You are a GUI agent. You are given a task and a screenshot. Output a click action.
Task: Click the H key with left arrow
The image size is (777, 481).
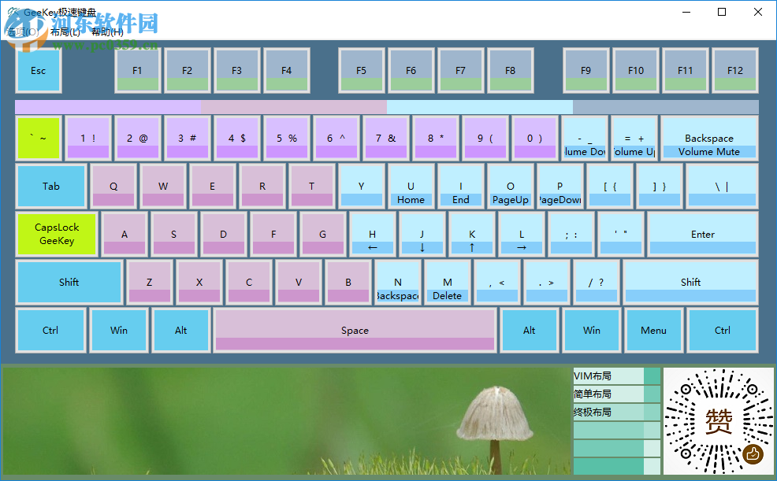point(373,234)
